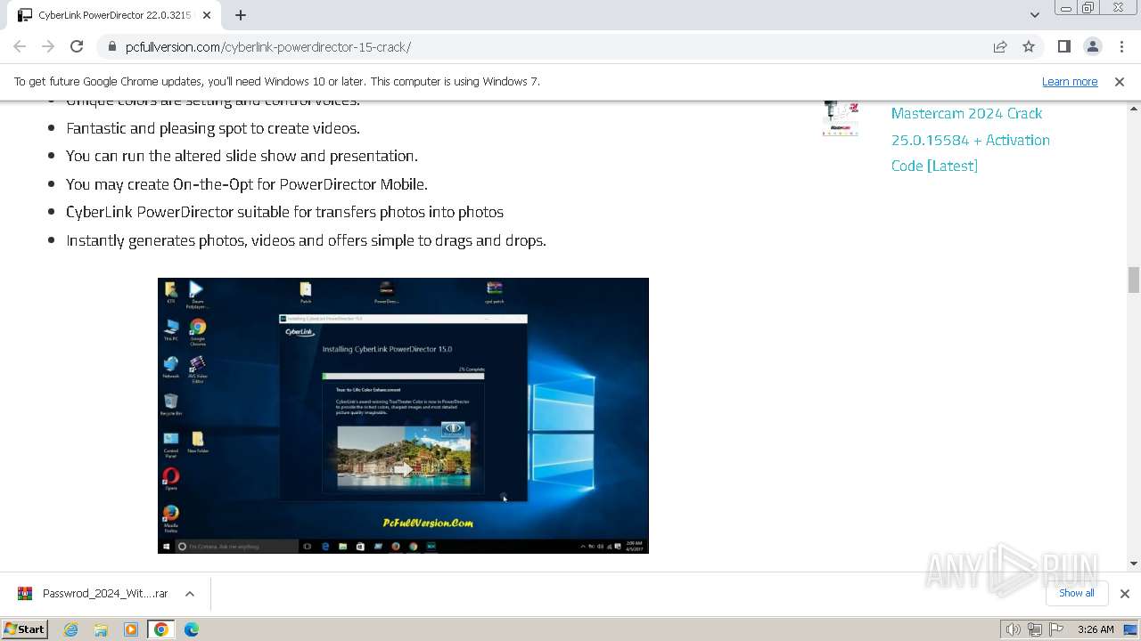The image size is (1141, 641).
Task: Click Show all downloads button
Action: tap(1076, 594)
